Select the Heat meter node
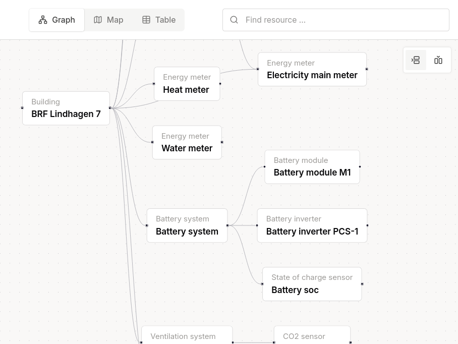 tap(187, 84)
